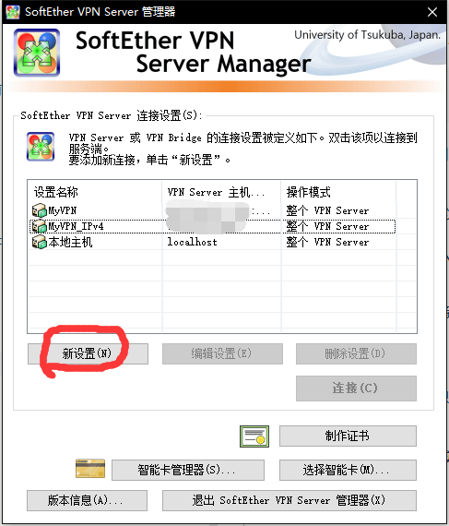Close the Server Manager window
This screenshot has width=449, height=526.
(432, 12)
